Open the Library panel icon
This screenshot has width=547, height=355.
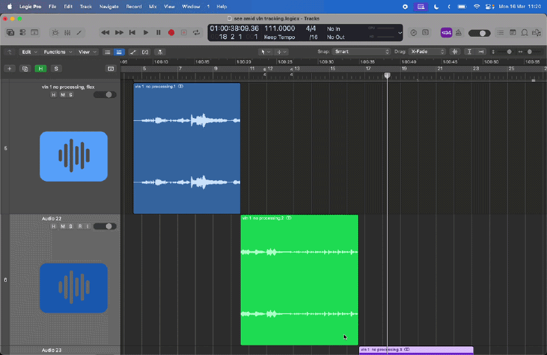tap(10, 32)
